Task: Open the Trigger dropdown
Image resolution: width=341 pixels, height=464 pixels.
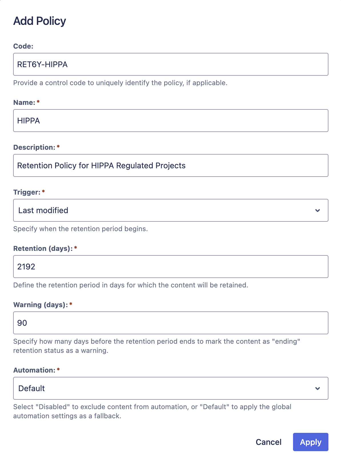Action: coord(170,210)
